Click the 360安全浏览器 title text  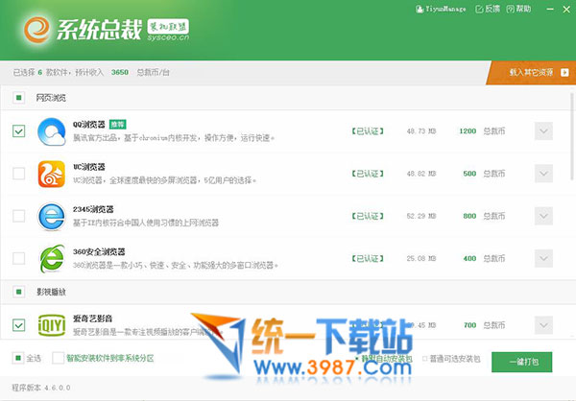point(99,252)
